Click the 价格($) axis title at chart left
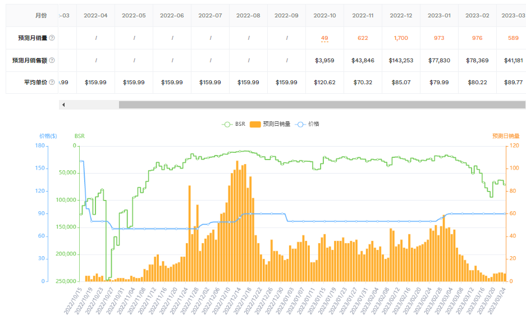 tap(48, 136)
